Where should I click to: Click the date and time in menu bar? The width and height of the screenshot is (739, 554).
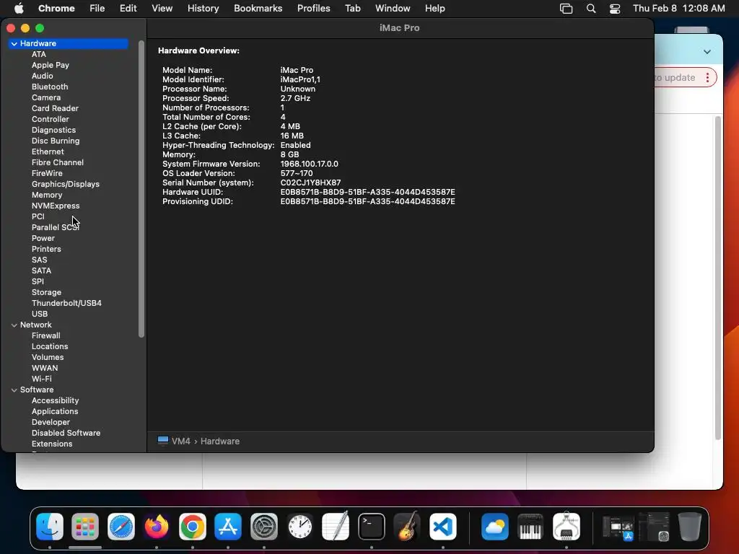(678, 9)
